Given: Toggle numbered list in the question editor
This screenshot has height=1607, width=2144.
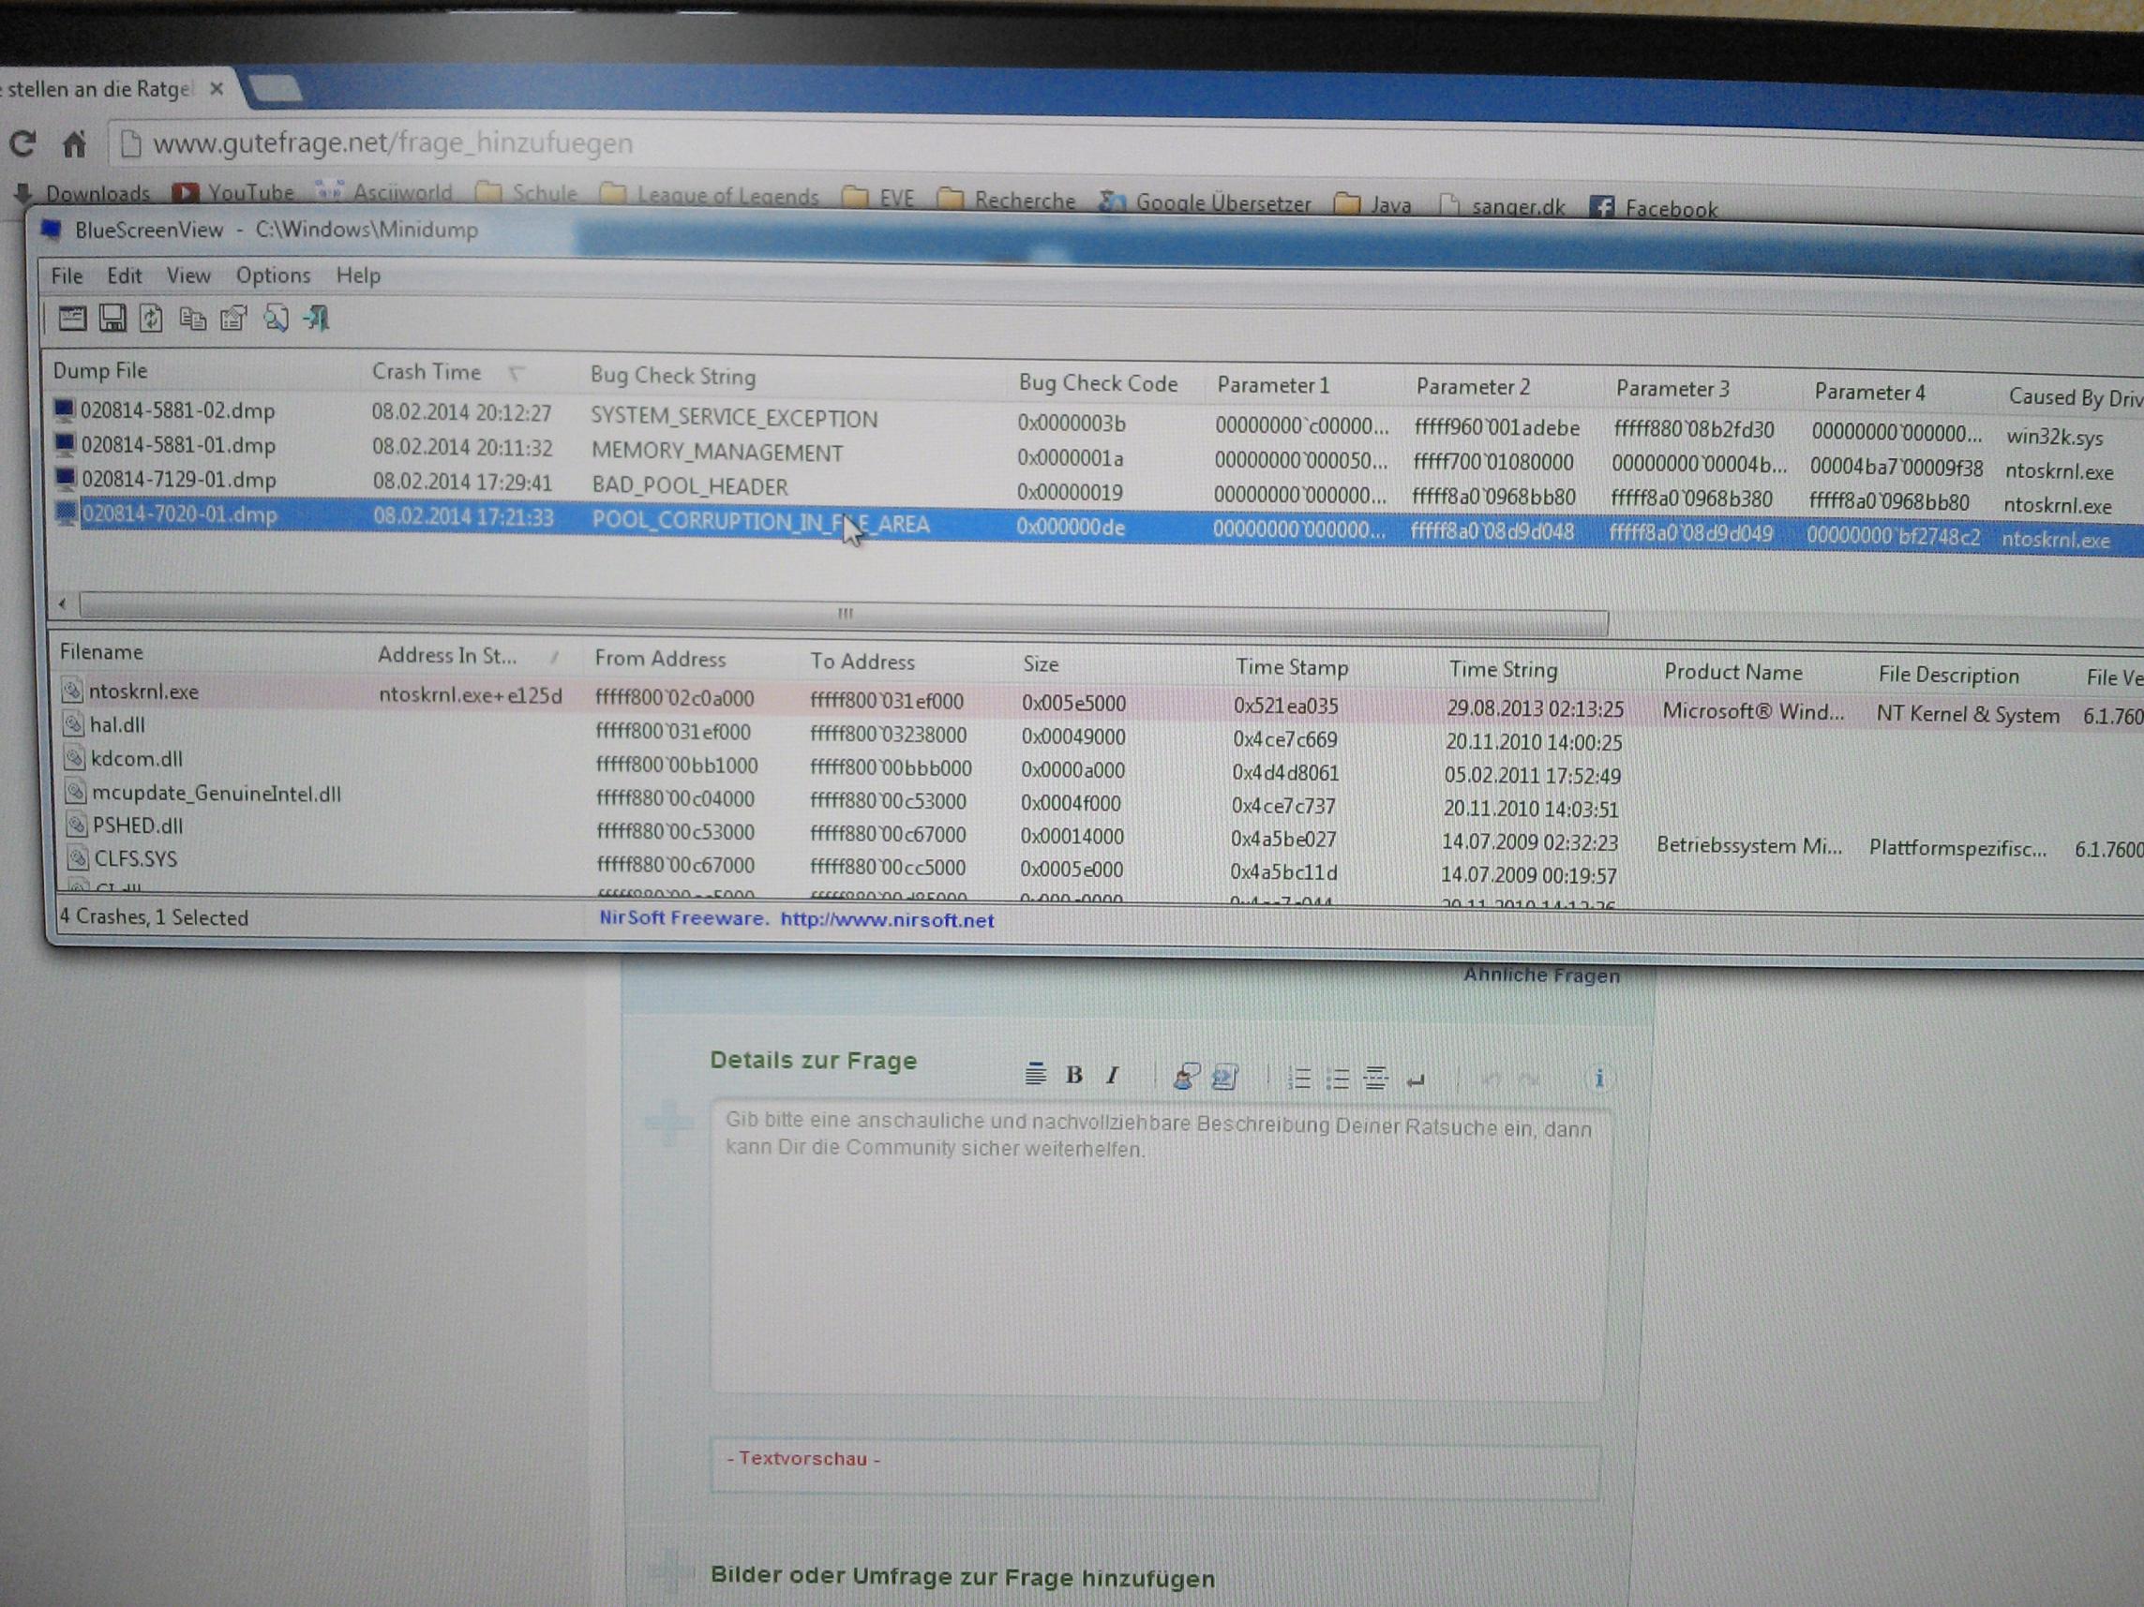Looking at the screenshot, I should pyautogui.click(x=1298, y=1079).
